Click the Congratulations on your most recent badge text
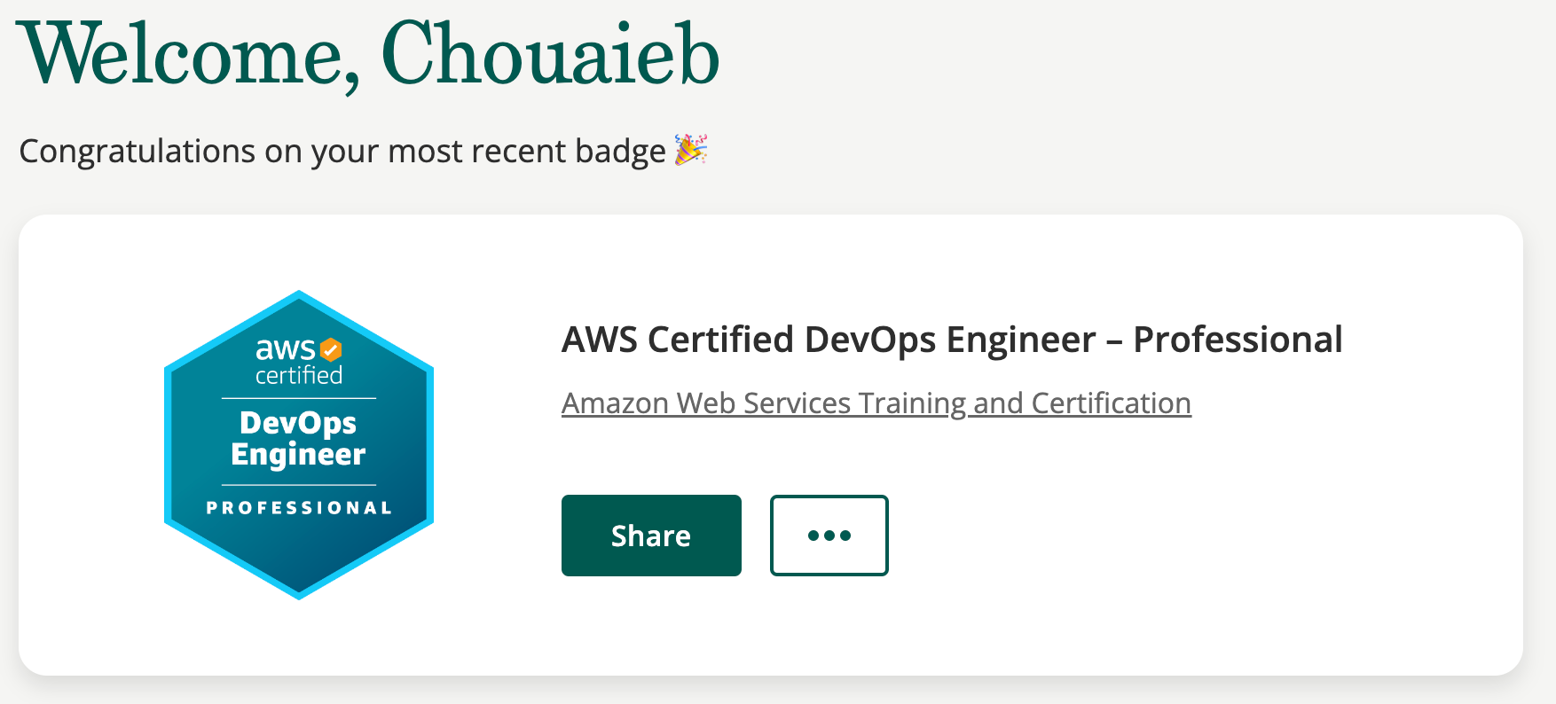This screenshot has width=1556, height=704. pos(342,152)
